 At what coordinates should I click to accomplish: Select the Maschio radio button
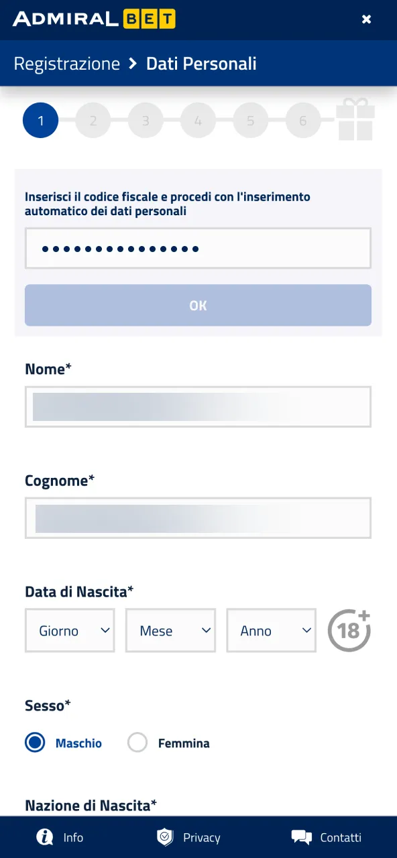tap(35, 743)
